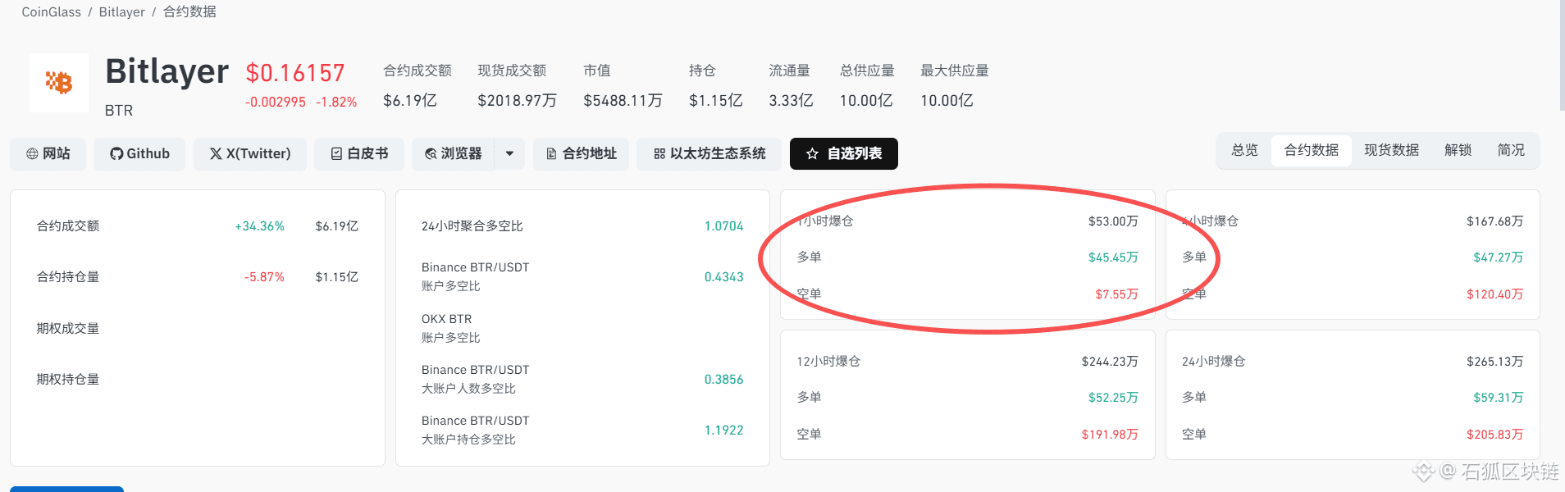Screen dimensions: 1565x492
Task: Click 1小时爆仓 多单 value $45.45万
Action: 1113,257
